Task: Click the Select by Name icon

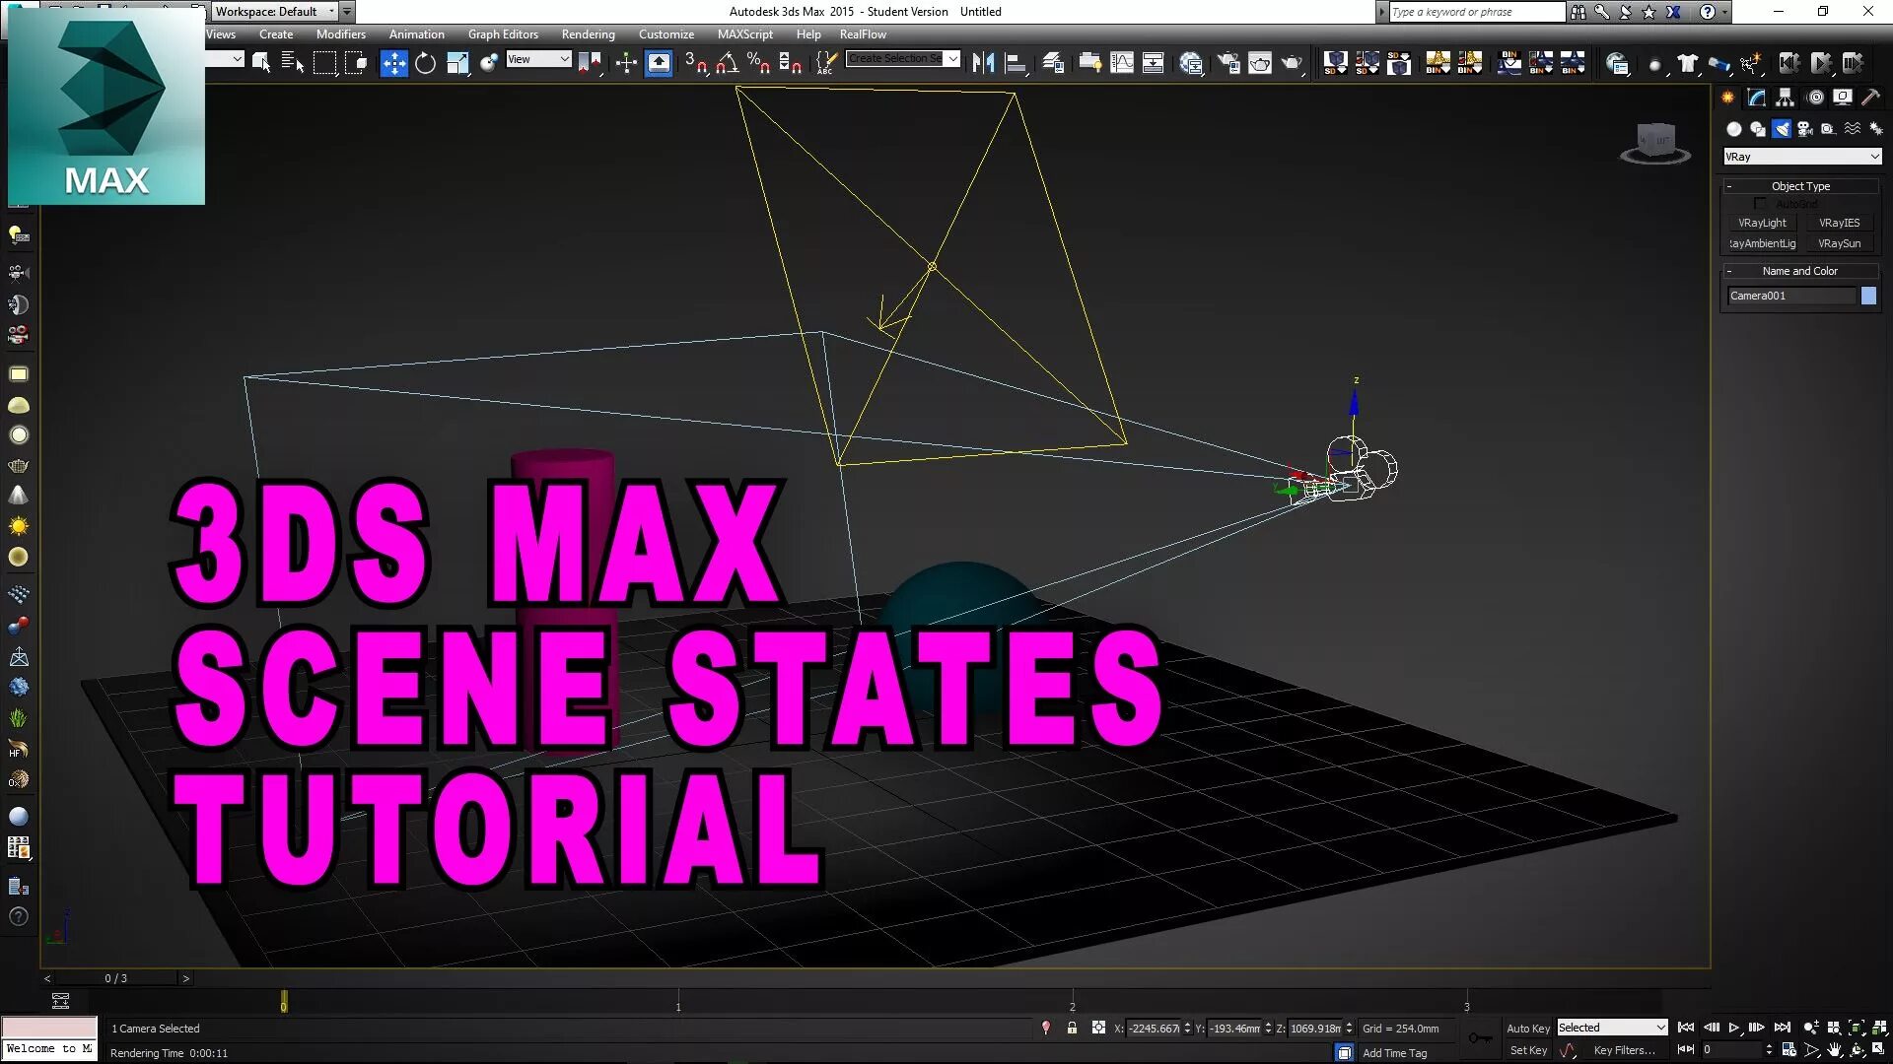Action: click(x=292, y=64)
